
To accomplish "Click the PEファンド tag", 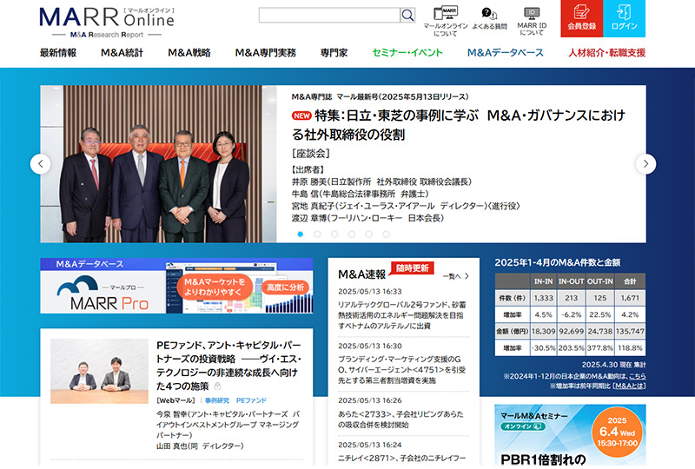I will tap(251, 400).
